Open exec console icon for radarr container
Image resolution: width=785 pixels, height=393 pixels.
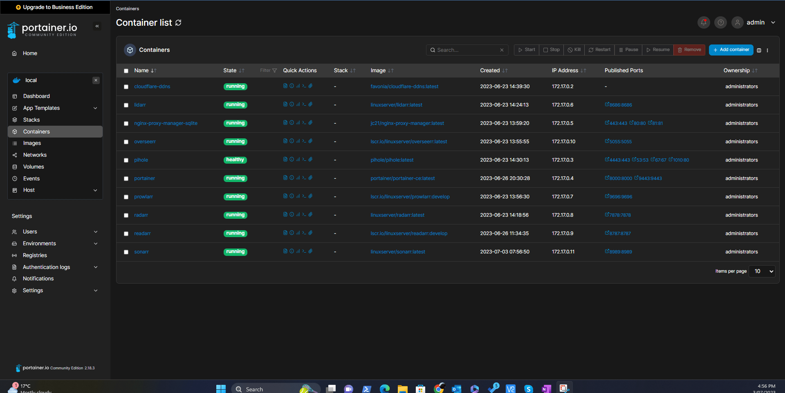pos(304,215)
